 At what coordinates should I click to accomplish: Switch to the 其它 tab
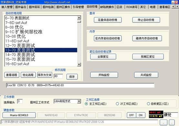pyautogui.click(x=143, y=7)
